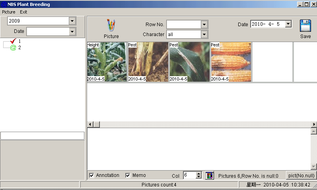Select the Pest green leaf thumbnail
The image size is (317, 190).
tap(189, 62)
